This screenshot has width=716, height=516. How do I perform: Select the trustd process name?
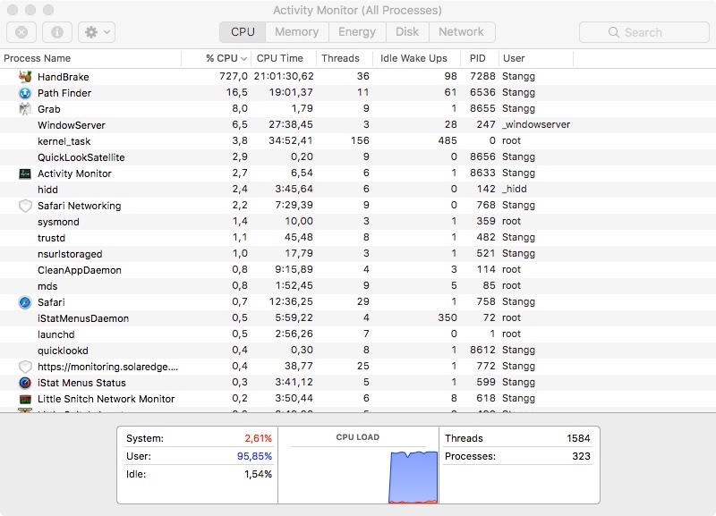click(52, 238)
